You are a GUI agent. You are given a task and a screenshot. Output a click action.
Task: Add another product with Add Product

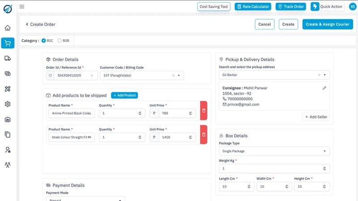124,95
